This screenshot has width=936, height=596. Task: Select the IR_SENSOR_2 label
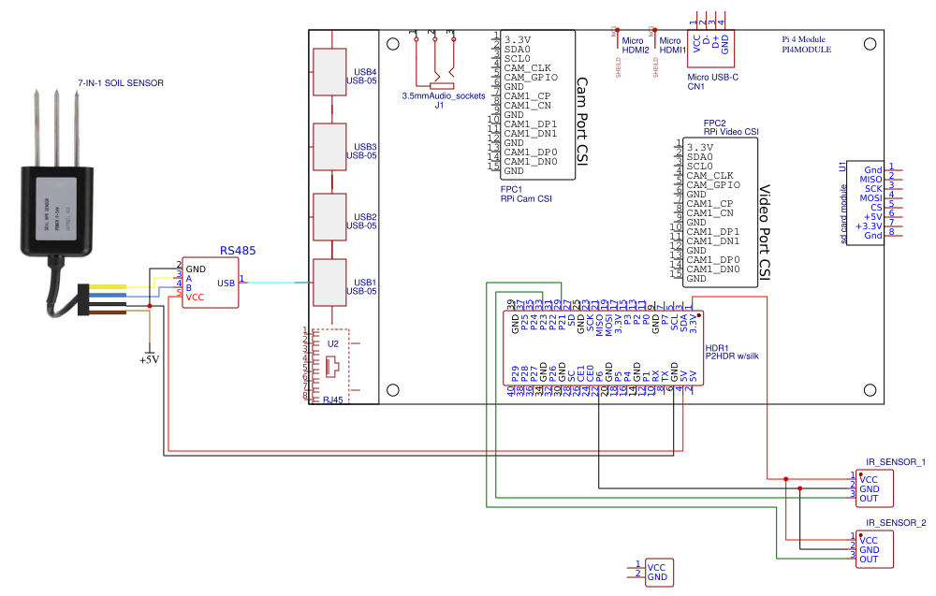(x=896, y=523)
